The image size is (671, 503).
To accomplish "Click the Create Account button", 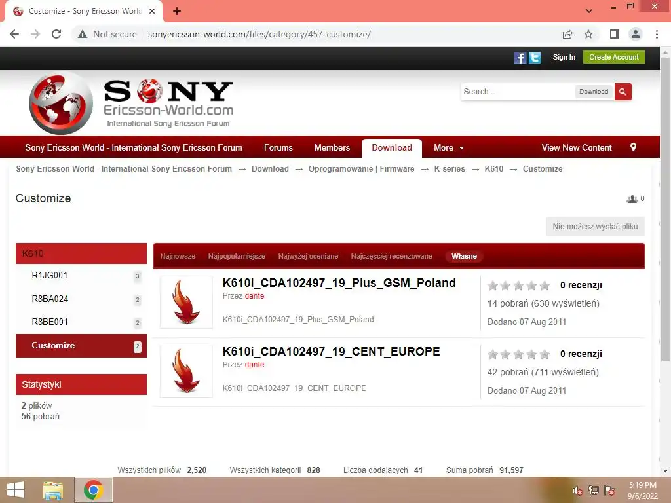I will (x=613, y=58).
